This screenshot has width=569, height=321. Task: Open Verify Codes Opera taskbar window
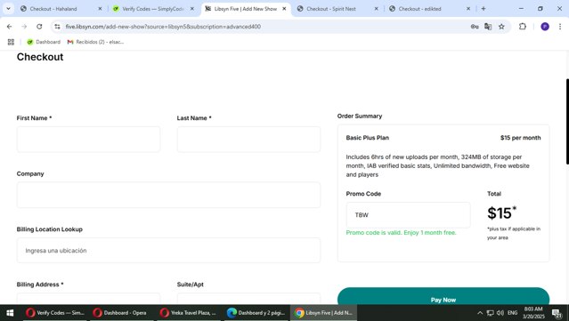pos(55,313)
